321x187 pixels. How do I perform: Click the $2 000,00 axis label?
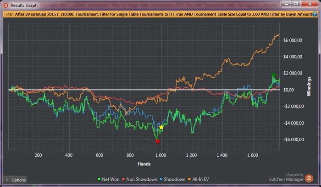(293, 73)
